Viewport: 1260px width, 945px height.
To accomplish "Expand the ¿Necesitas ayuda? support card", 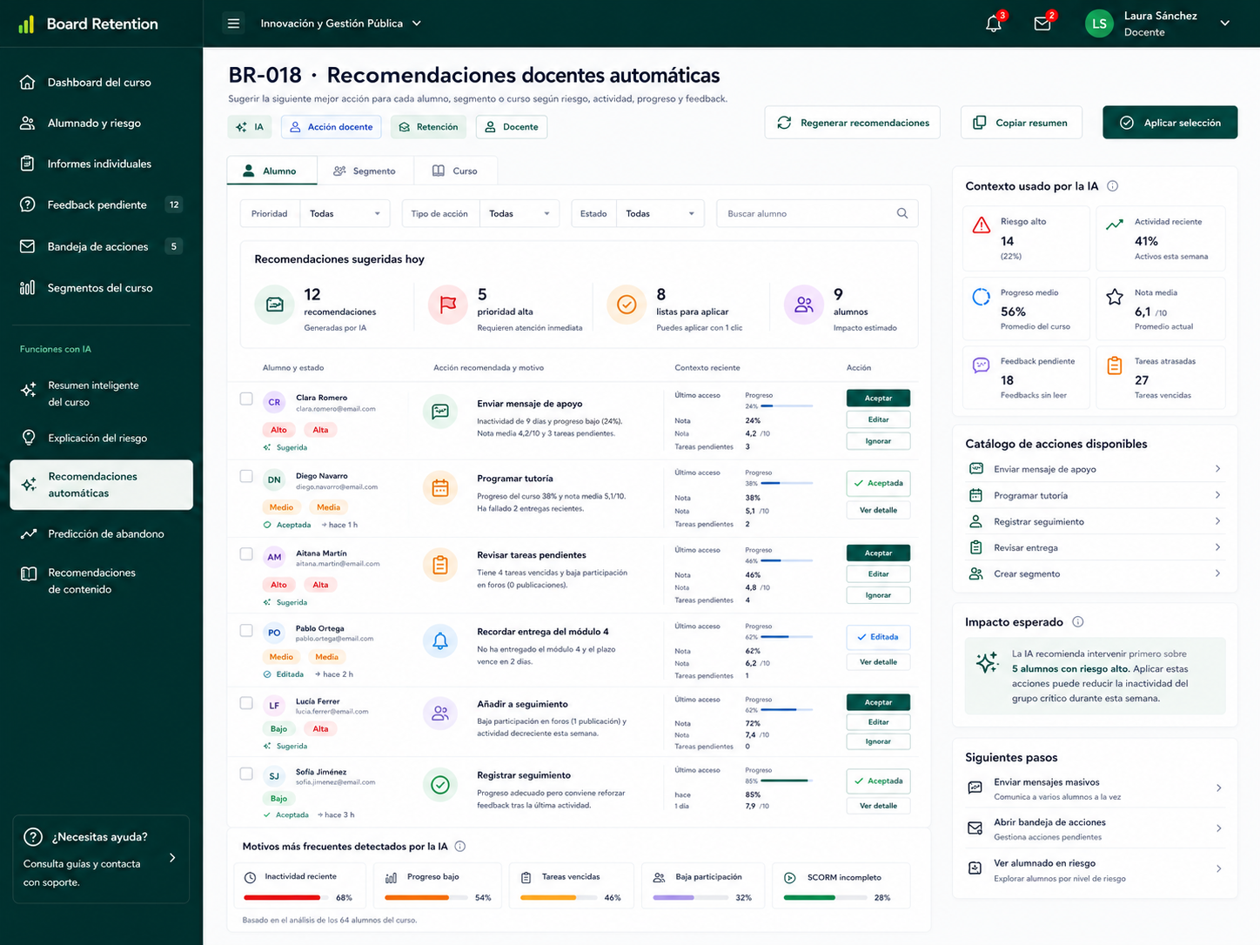I will (101, 859).
